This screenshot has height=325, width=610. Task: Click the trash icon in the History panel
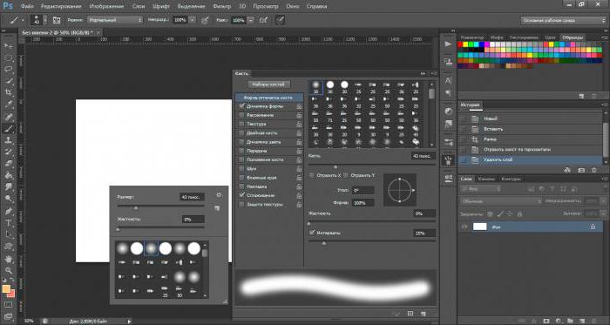coord(594,170)
